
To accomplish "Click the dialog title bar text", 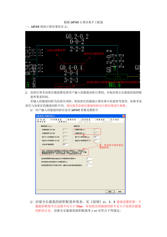I will (x=46, y=116).
